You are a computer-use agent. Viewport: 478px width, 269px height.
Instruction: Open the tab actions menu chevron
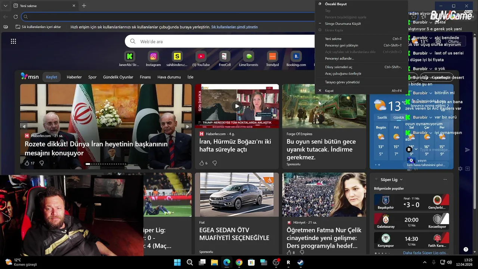point(5,6)
